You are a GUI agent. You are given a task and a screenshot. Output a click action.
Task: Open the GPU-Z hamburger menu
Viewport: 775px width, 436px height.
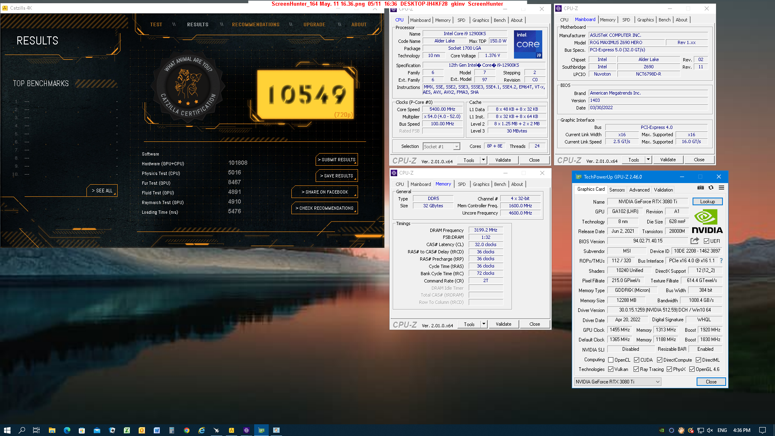click(x=721, y=188)
